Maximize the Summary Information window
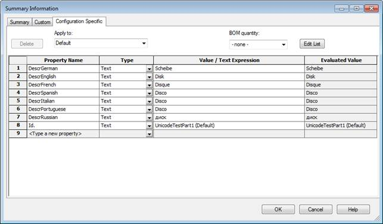The image size is (383, 224). click(356, 8)
